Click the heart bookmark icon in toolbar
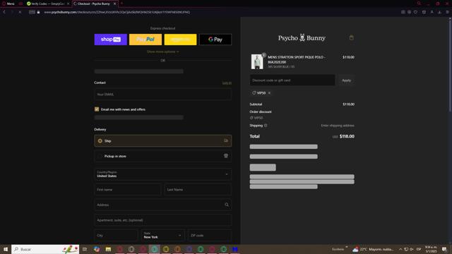 [x=415, y=12]
